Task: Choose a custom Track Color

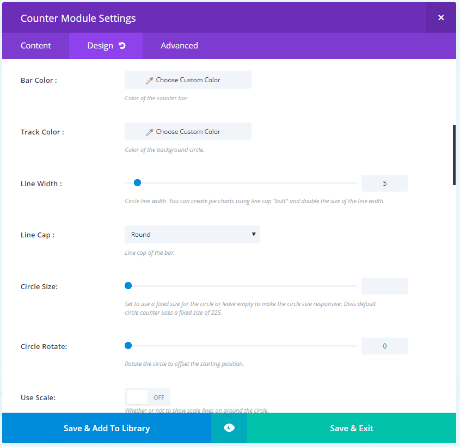Action: click(188, 132)
